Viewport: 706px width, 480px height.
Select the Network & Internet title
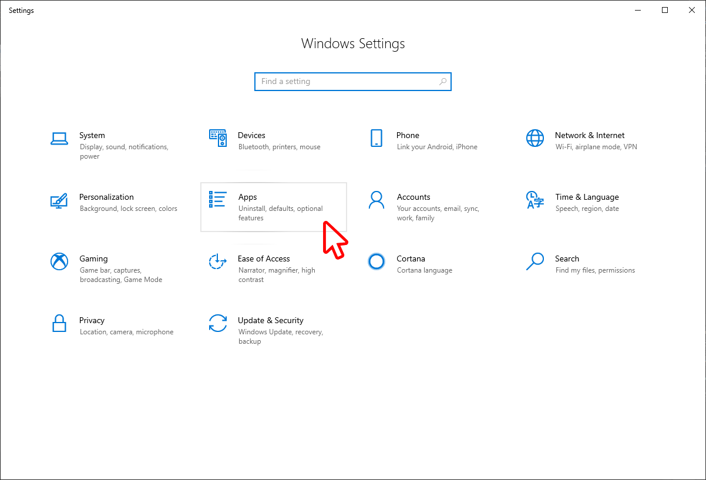pyautogui.click(x=590, y=135)
